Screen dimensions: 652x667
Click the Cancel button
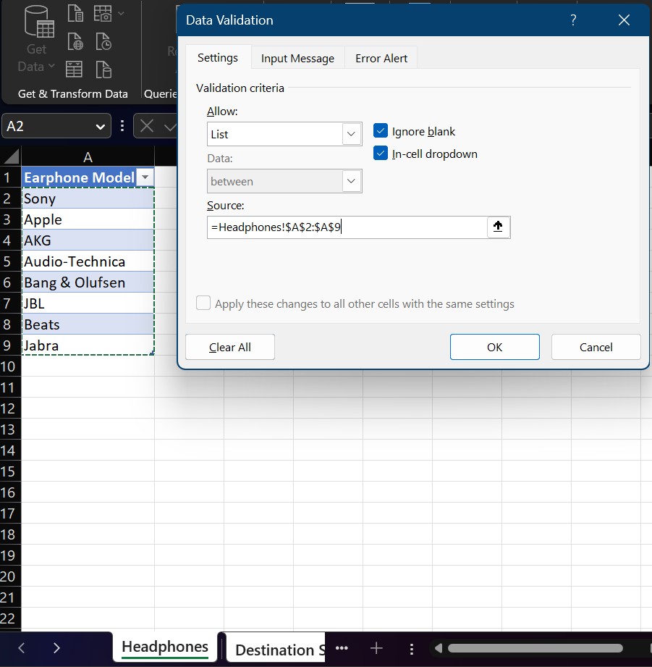click(596, 347)
